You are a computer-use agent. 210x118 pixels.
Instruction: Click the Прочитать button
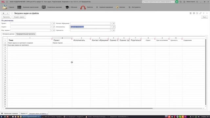pyautogui.click(x=6, y=17)
